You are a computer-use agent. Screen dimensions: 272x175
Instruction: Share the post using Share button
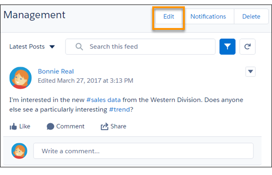[x=113, y=126]
